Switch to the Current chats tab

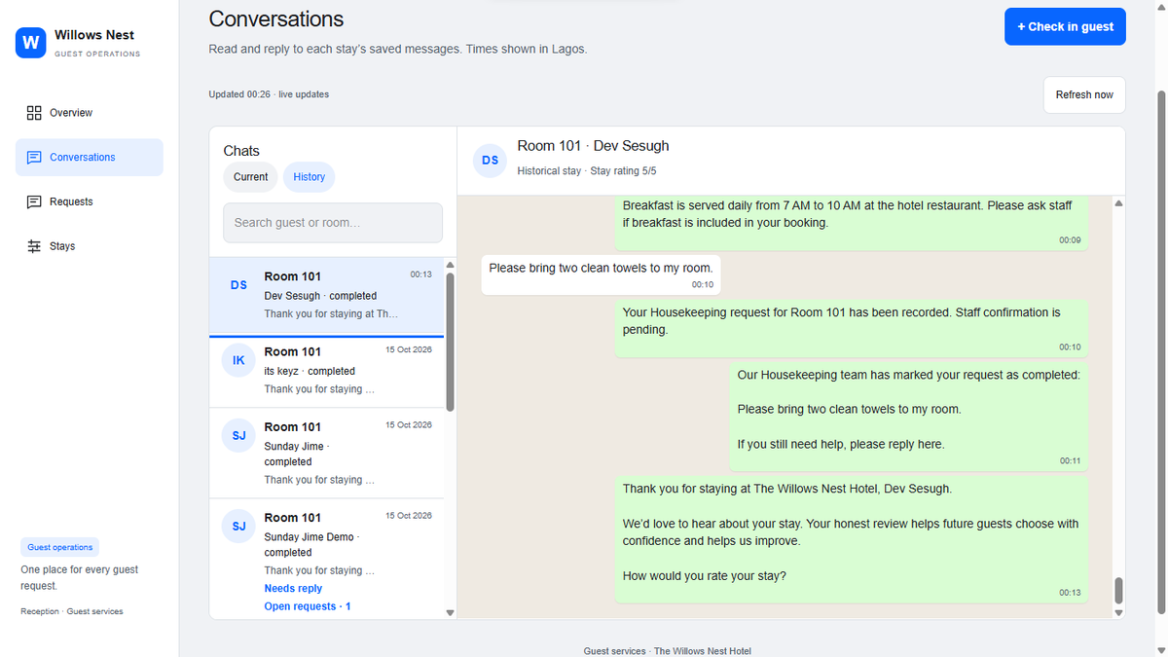pyautogui.click(x=250, y=177)
